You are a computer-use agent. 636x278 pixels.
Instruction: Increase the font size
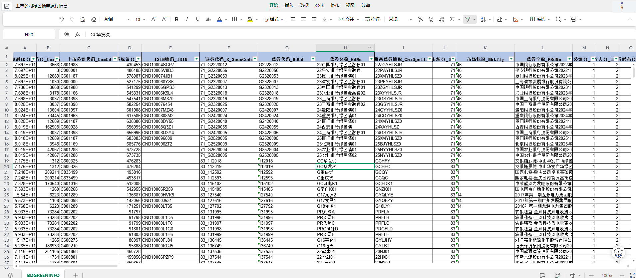pyautogui.click(x=154, y=19)
